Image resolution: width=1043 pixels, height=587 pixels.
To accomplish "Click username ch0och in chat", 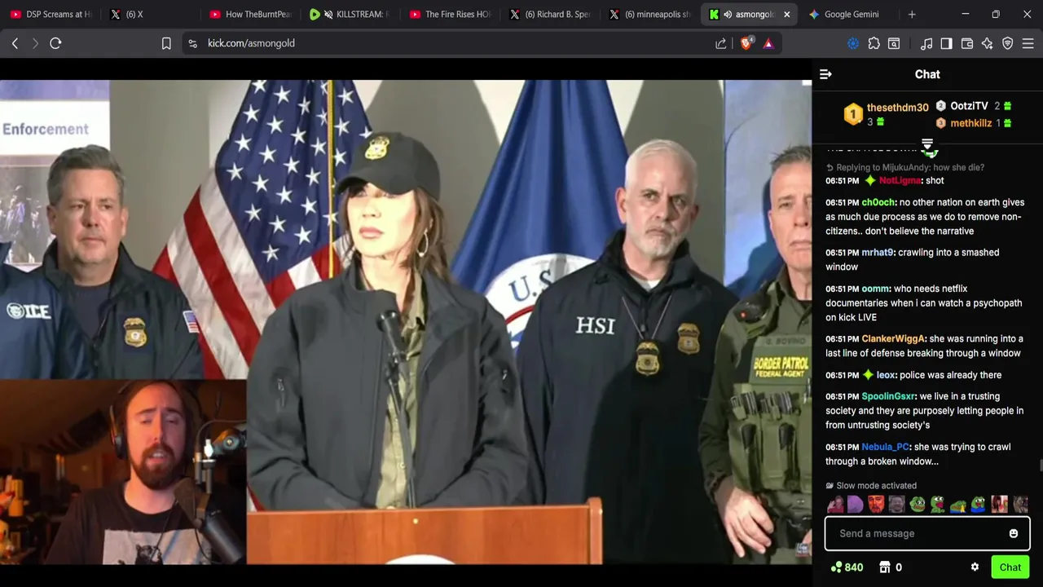I will [x=878, y=202].
